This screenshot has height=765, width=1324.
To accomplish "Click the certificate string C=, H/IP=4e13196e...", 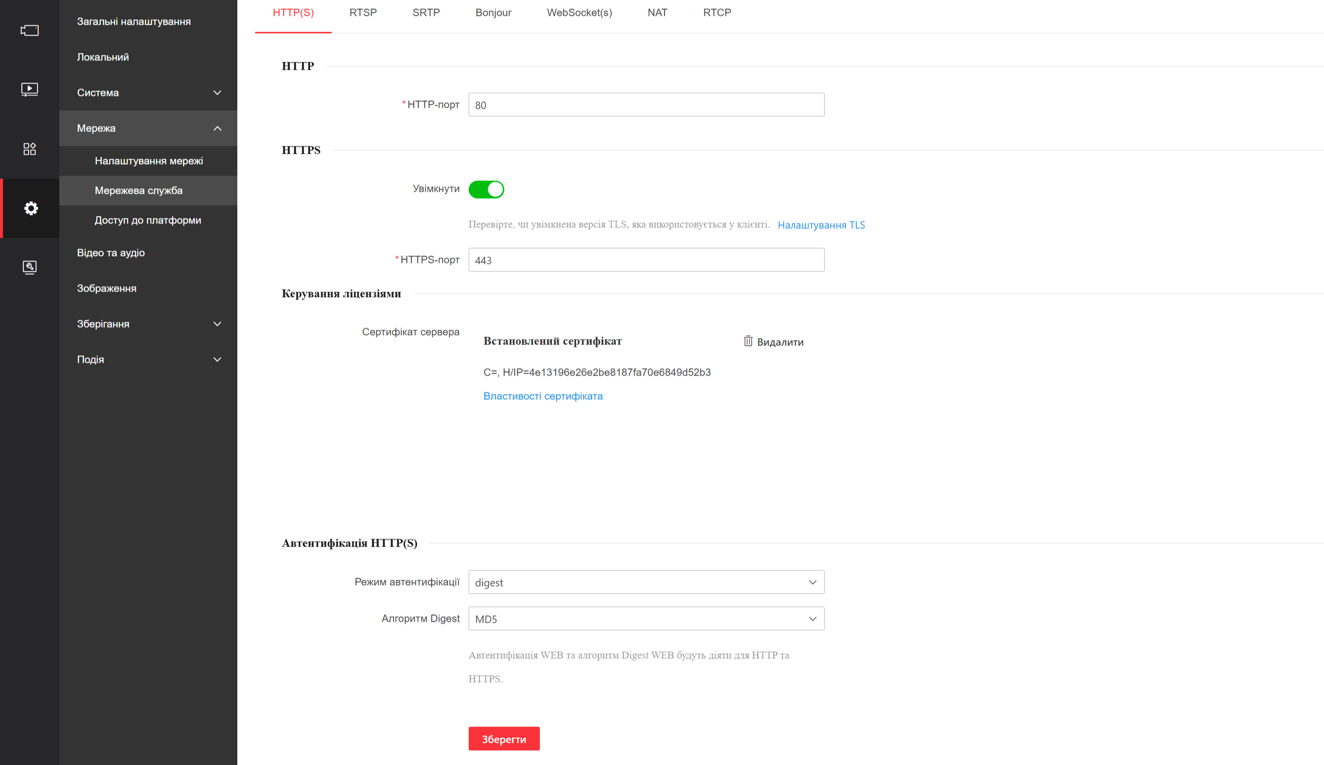I will [597, 373].
